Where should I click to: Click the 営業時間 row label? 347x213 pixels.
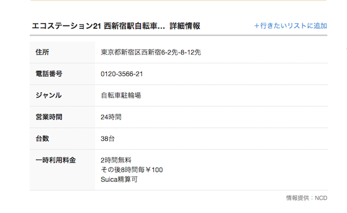tap(49, 117)
